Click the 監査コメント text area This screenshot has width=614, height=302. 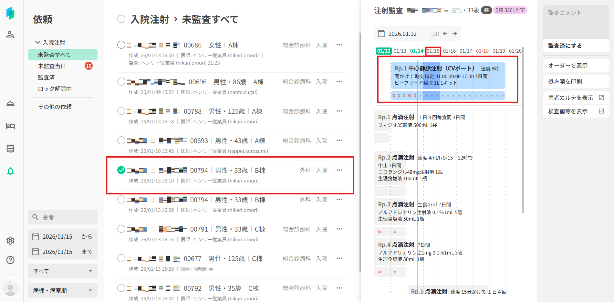pyautogui.click(x=576, y=23)
